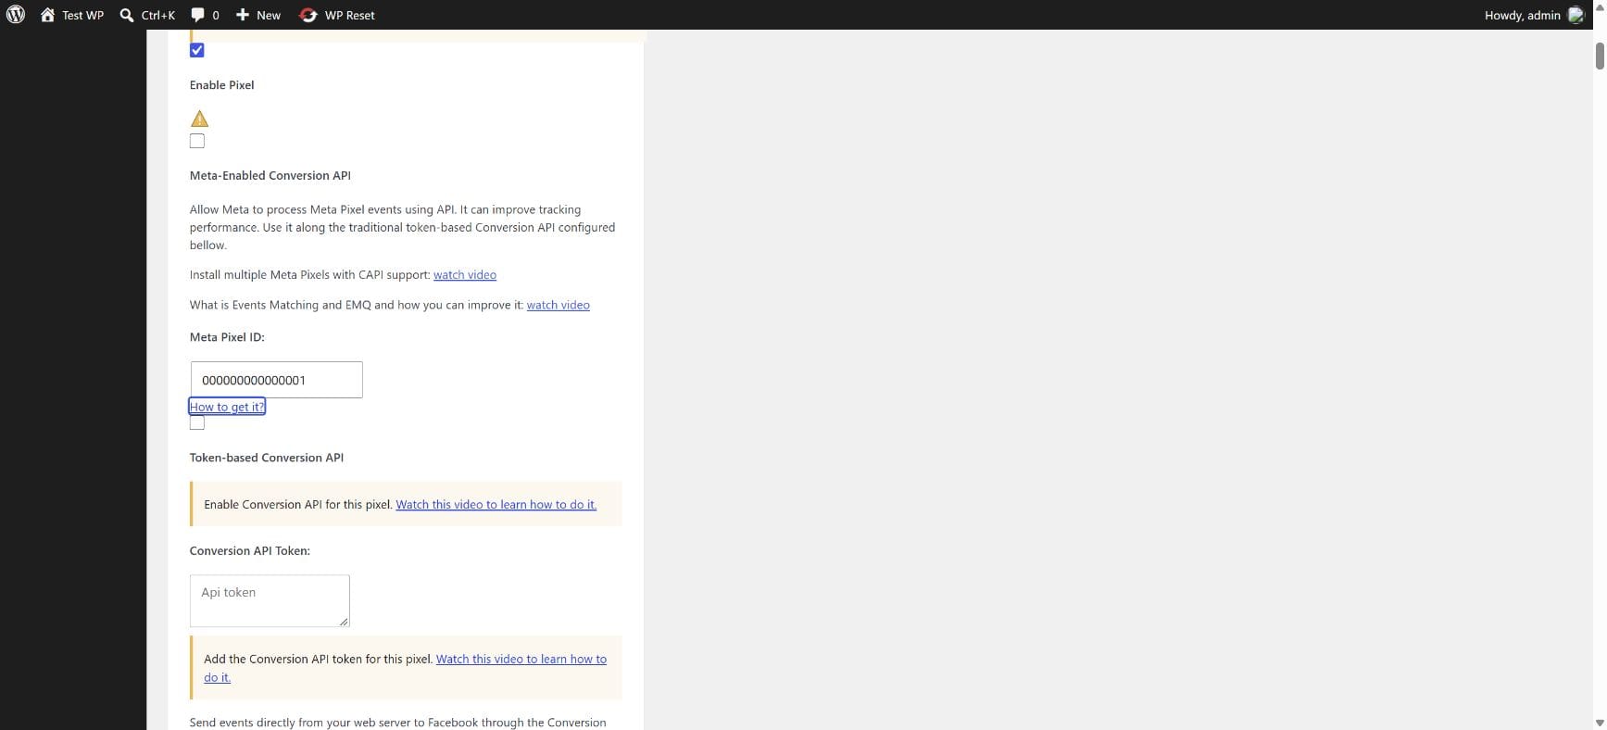The height and width of the screenshot is (730, 1607).
Task: Click the Meta-Enabled Conversion API heading
Action: click(x=270, y=176)
